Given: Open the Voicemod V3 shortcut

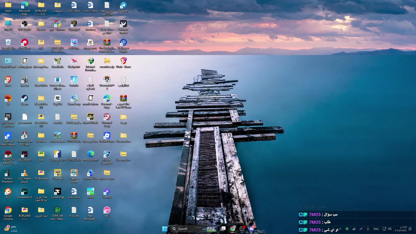Looking at the screenshot, I should click(x=24, y=193).
